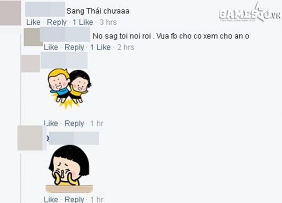
Task: Click the blurred name above the crying girl sticker
Action: coord(74,138)
